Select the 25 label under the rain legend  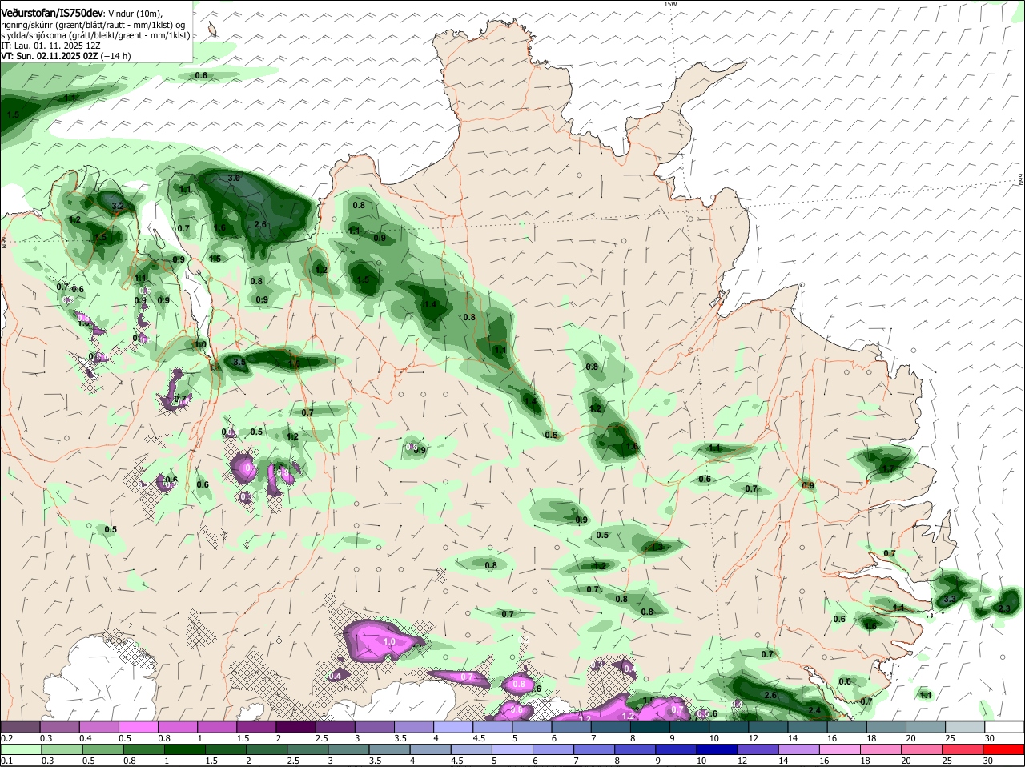coord(949,761)
